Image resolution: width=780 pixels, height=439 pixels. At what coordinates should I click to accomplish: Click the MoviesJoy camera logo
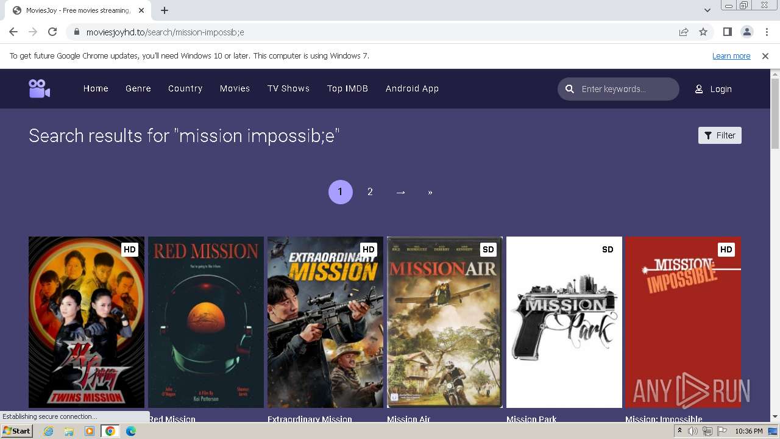[40, 88]
